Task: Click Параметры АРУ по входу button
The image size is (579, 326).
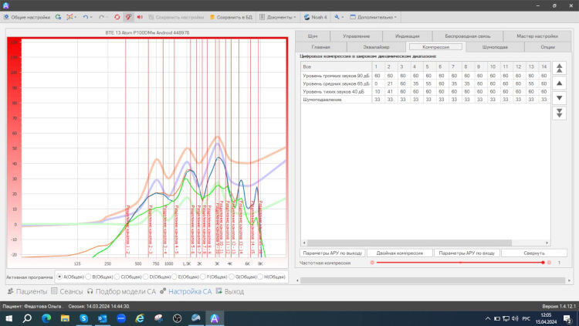Action: [x=467, y=253]
